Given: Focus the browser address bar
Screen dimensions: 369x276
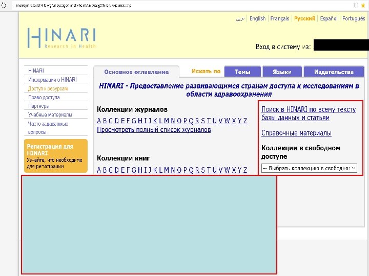Looking at the screenshot, I should click(x=181, y=5).
